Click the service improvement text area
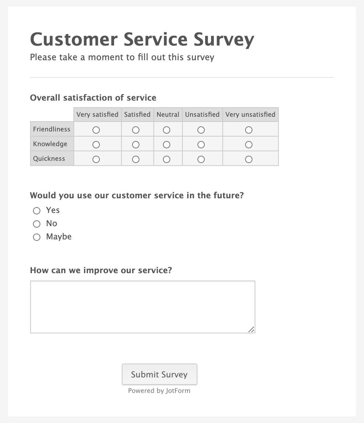 coord(142,307)
